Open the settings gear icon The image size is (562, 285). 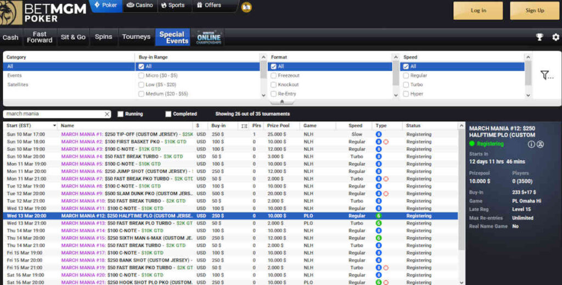click(x=555, y=37)
